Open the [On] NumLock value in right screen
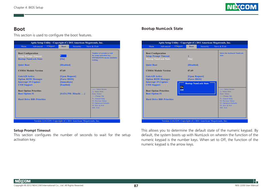 pos(190,59)
